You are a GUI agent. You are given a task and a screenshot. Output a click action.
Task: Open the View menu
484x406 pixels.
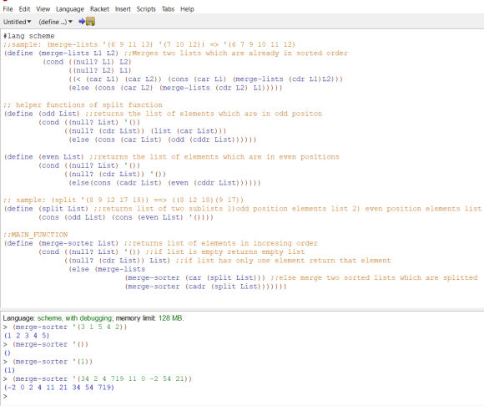click(x=43, y=9)
